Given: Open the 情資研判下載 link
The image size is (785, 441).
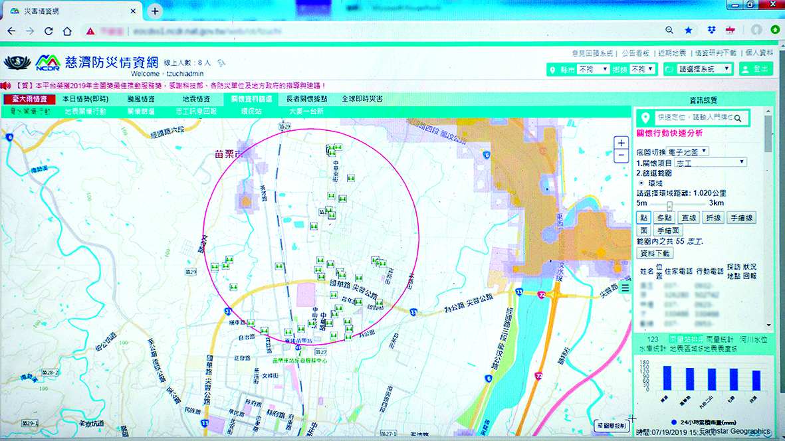Looking at the screenshot, I should click(x=715, y=53).
